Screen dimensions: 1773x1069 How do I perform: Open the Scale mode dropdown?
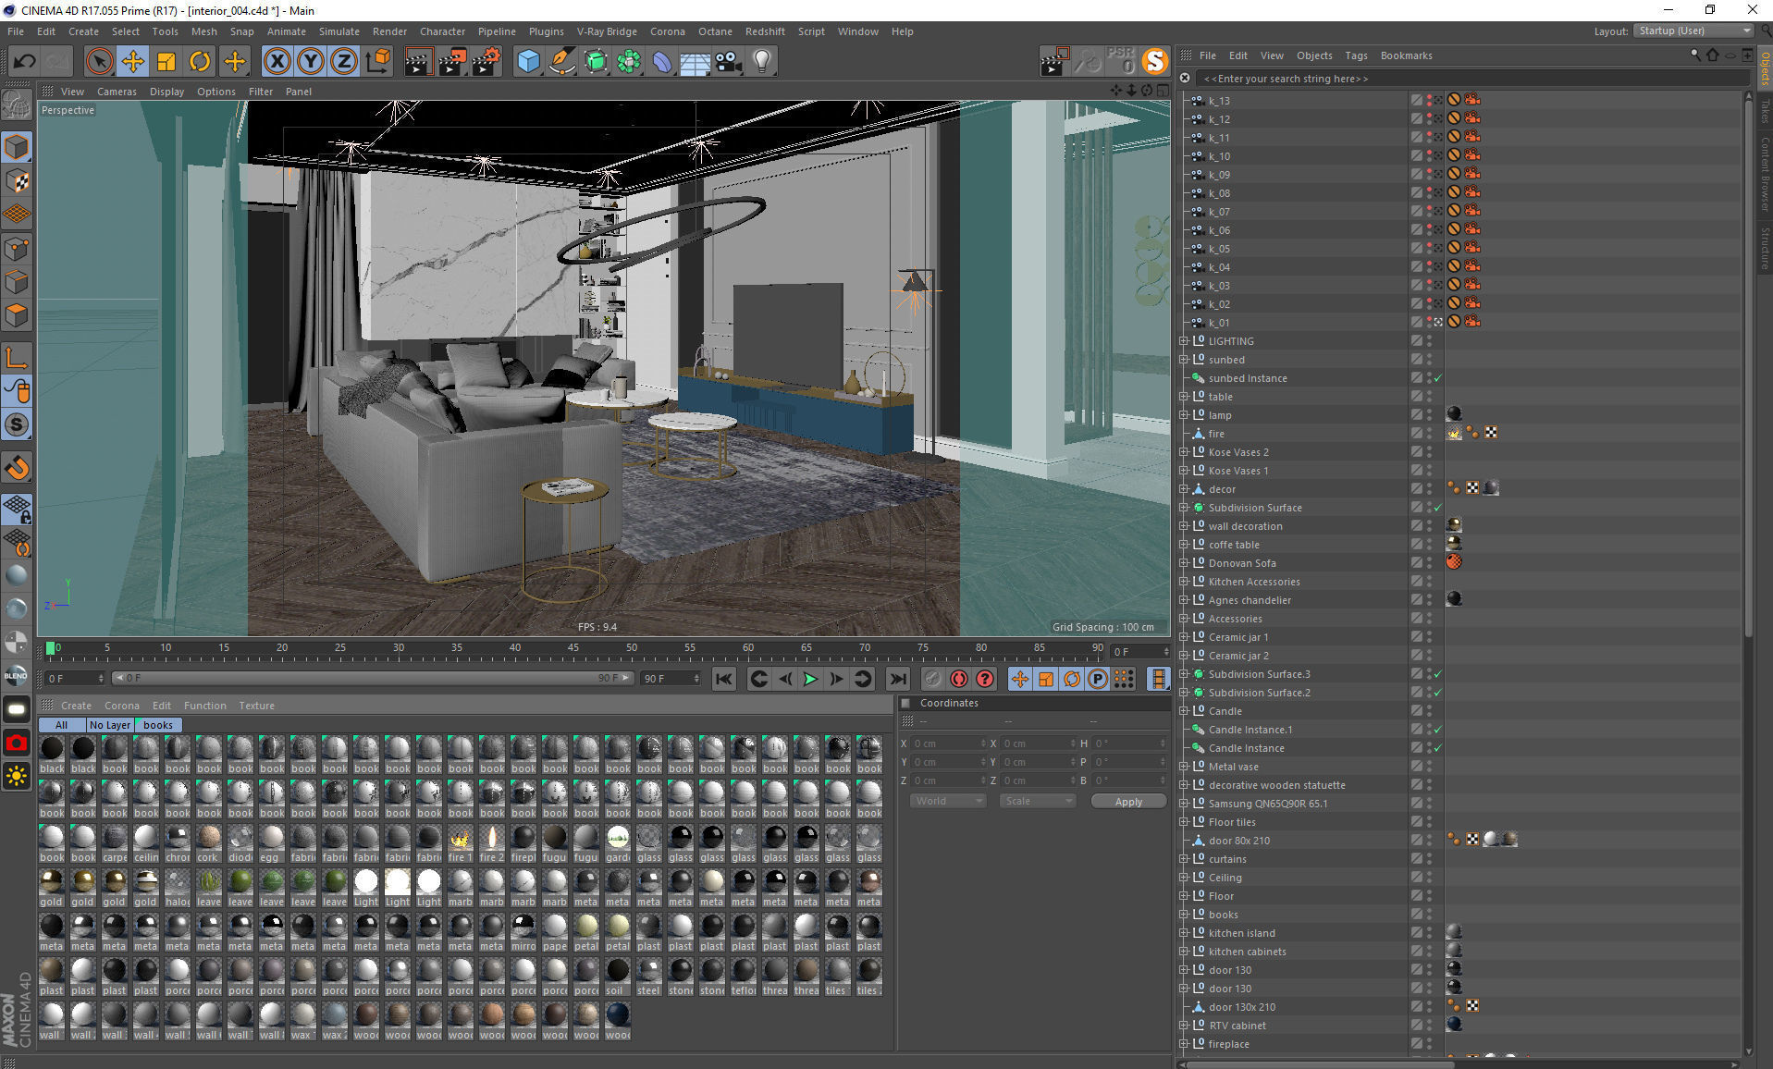[x=1037, y=801]
